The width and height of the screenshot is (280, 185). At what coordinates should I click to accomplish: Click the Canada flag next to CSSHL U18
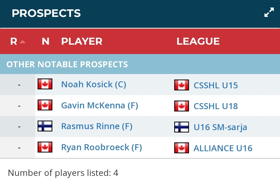[x=181, y=106]
